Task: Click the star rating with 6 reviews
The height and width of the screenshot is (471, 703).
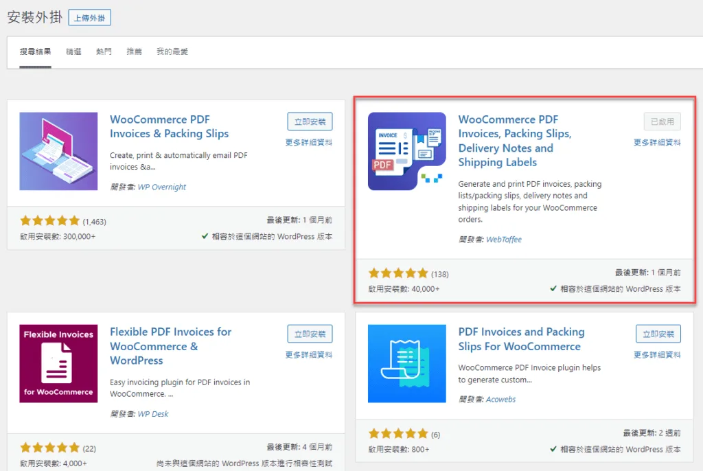Action: tap(398, 434)
